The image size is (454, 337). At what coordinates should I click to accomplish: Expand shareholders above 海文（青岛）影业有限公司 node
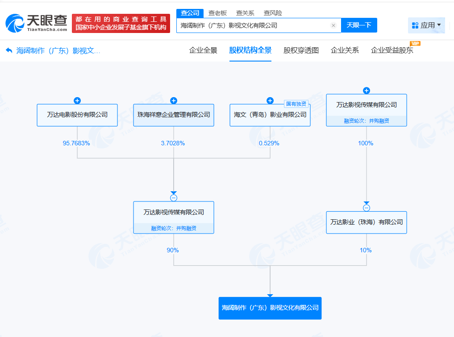(270, 101)
